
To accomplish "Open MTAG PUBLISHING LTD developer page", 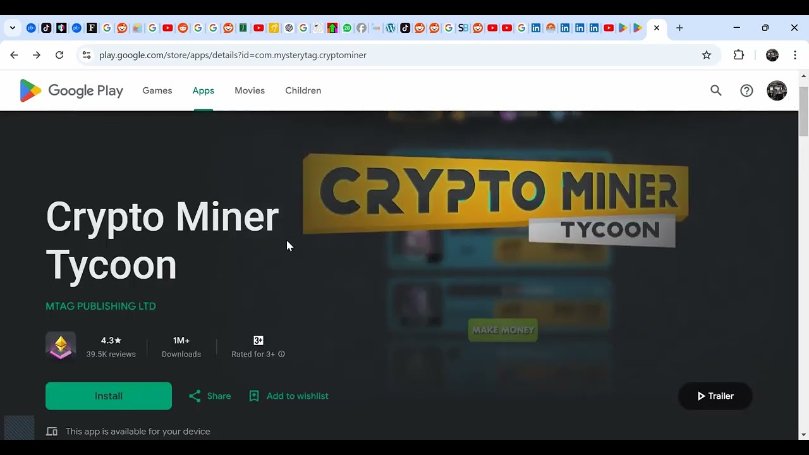I will click(x=100, y=306).
